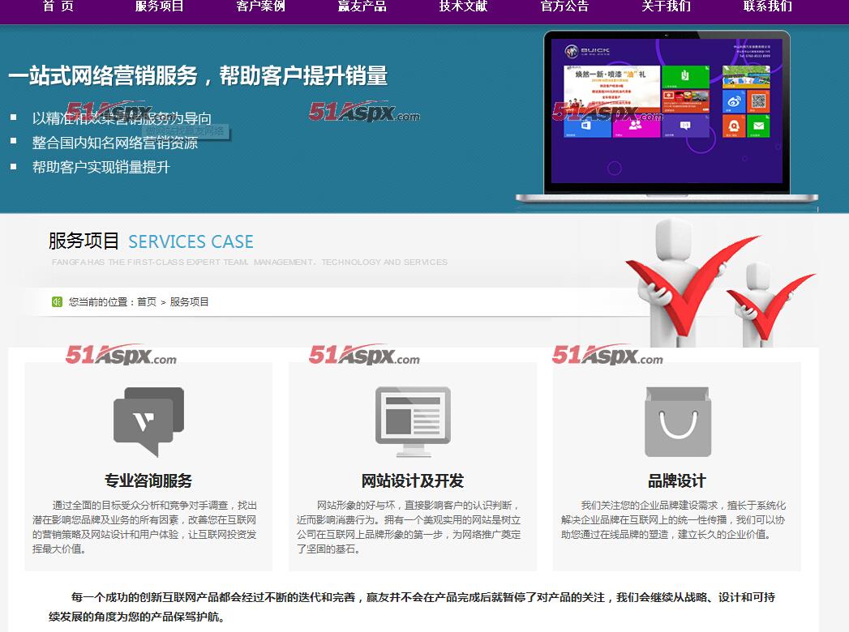Image resolution: width=849 pixels, height=632 pixels.
Task: Click the monitor website design icon
Action: (413, 421)
